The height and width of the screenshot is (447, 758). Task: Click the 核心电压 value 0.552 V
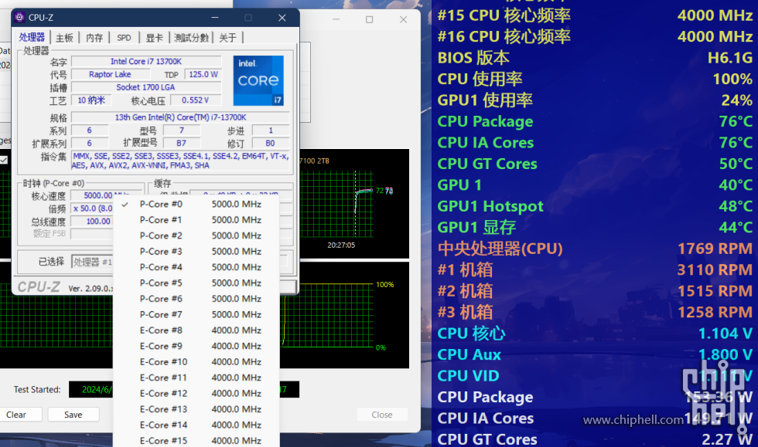(x=195, y=100)
